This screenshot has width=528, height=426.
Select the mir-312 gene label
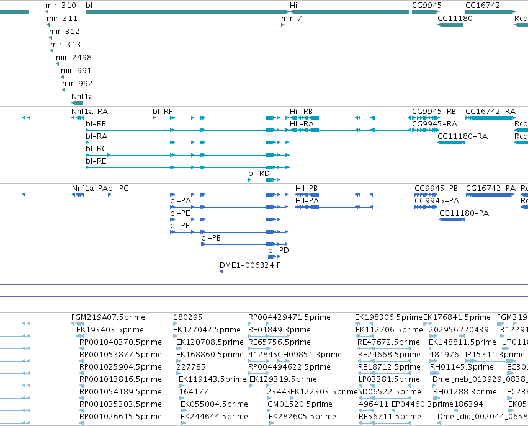[x=64, y=31]
